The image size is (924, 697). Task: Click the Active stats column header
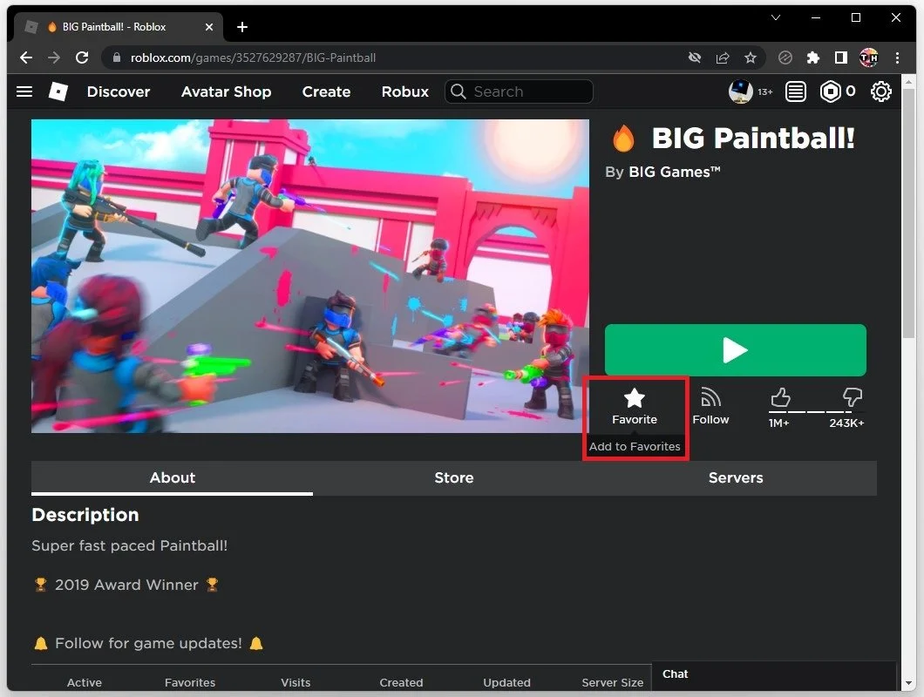tap(85, 682)
